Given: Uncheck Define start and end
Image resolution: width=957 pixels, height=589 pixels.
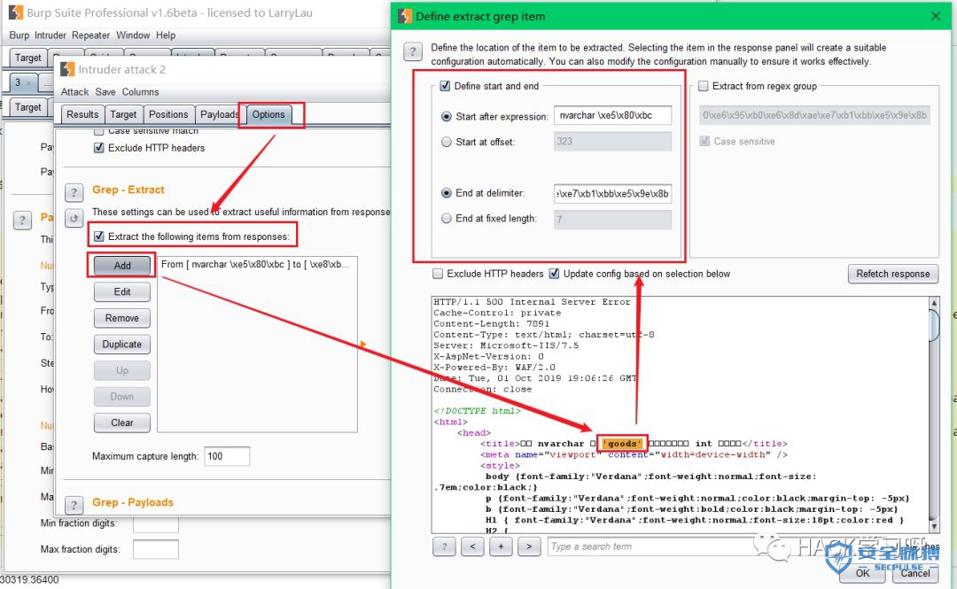Looking at the screenshot, I should pos(445,86).
